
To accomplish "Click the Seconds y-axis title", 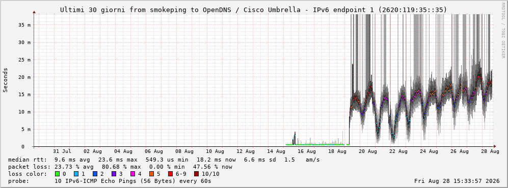I will (5, 80).
